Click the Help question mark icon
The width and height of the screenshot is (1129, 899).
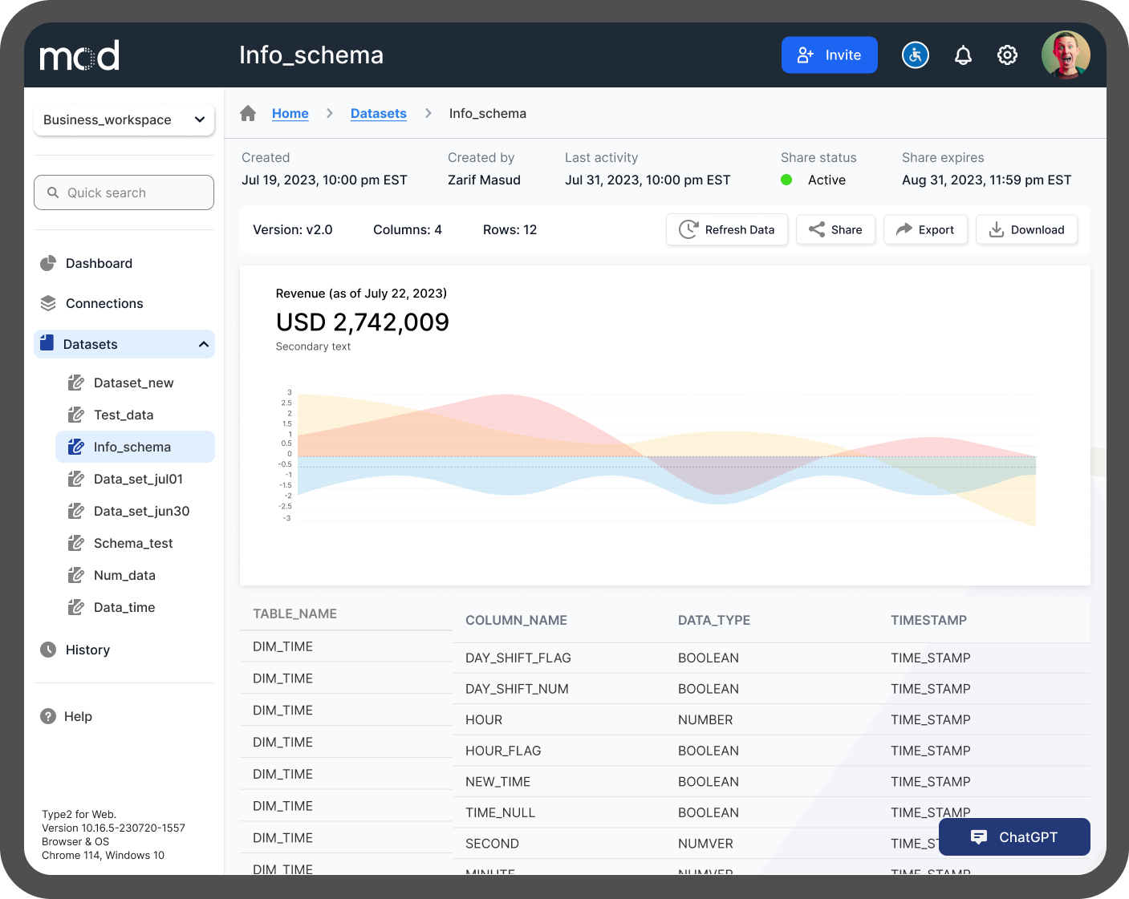point(48,716)
